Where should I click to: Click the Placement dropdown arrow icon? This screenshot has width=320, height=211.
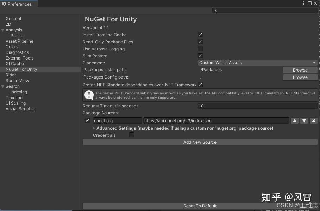[315, 62]
